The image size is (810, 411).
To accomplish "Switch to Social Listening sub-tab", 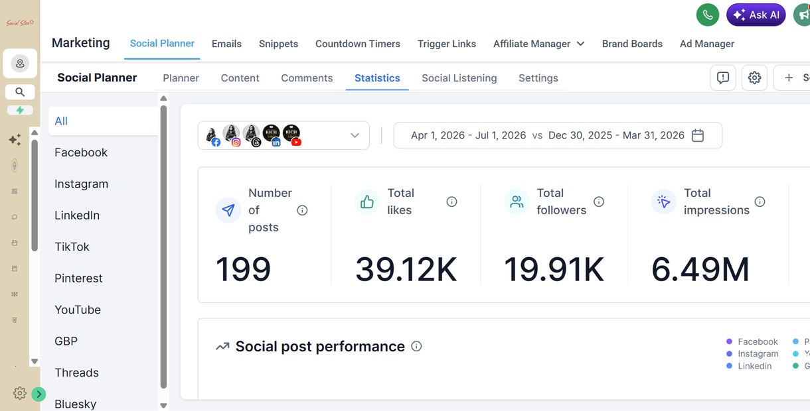I will coord(459,78).
